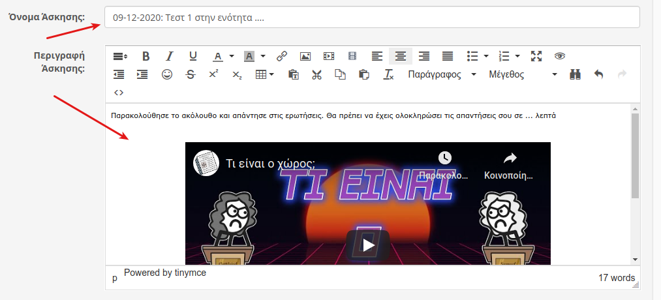Open the video channel avatar
Image resolution: width=661 pixels, height=300 pixels.
[206, 163]
